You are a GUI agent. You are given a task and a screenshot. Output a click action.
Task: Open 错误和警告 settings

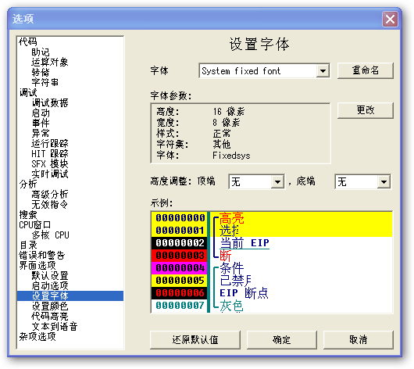[x=41, y=256]
